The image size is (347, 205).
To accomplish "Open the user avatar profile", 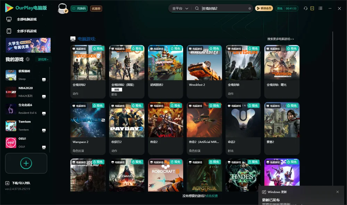I will coord(62,8).
